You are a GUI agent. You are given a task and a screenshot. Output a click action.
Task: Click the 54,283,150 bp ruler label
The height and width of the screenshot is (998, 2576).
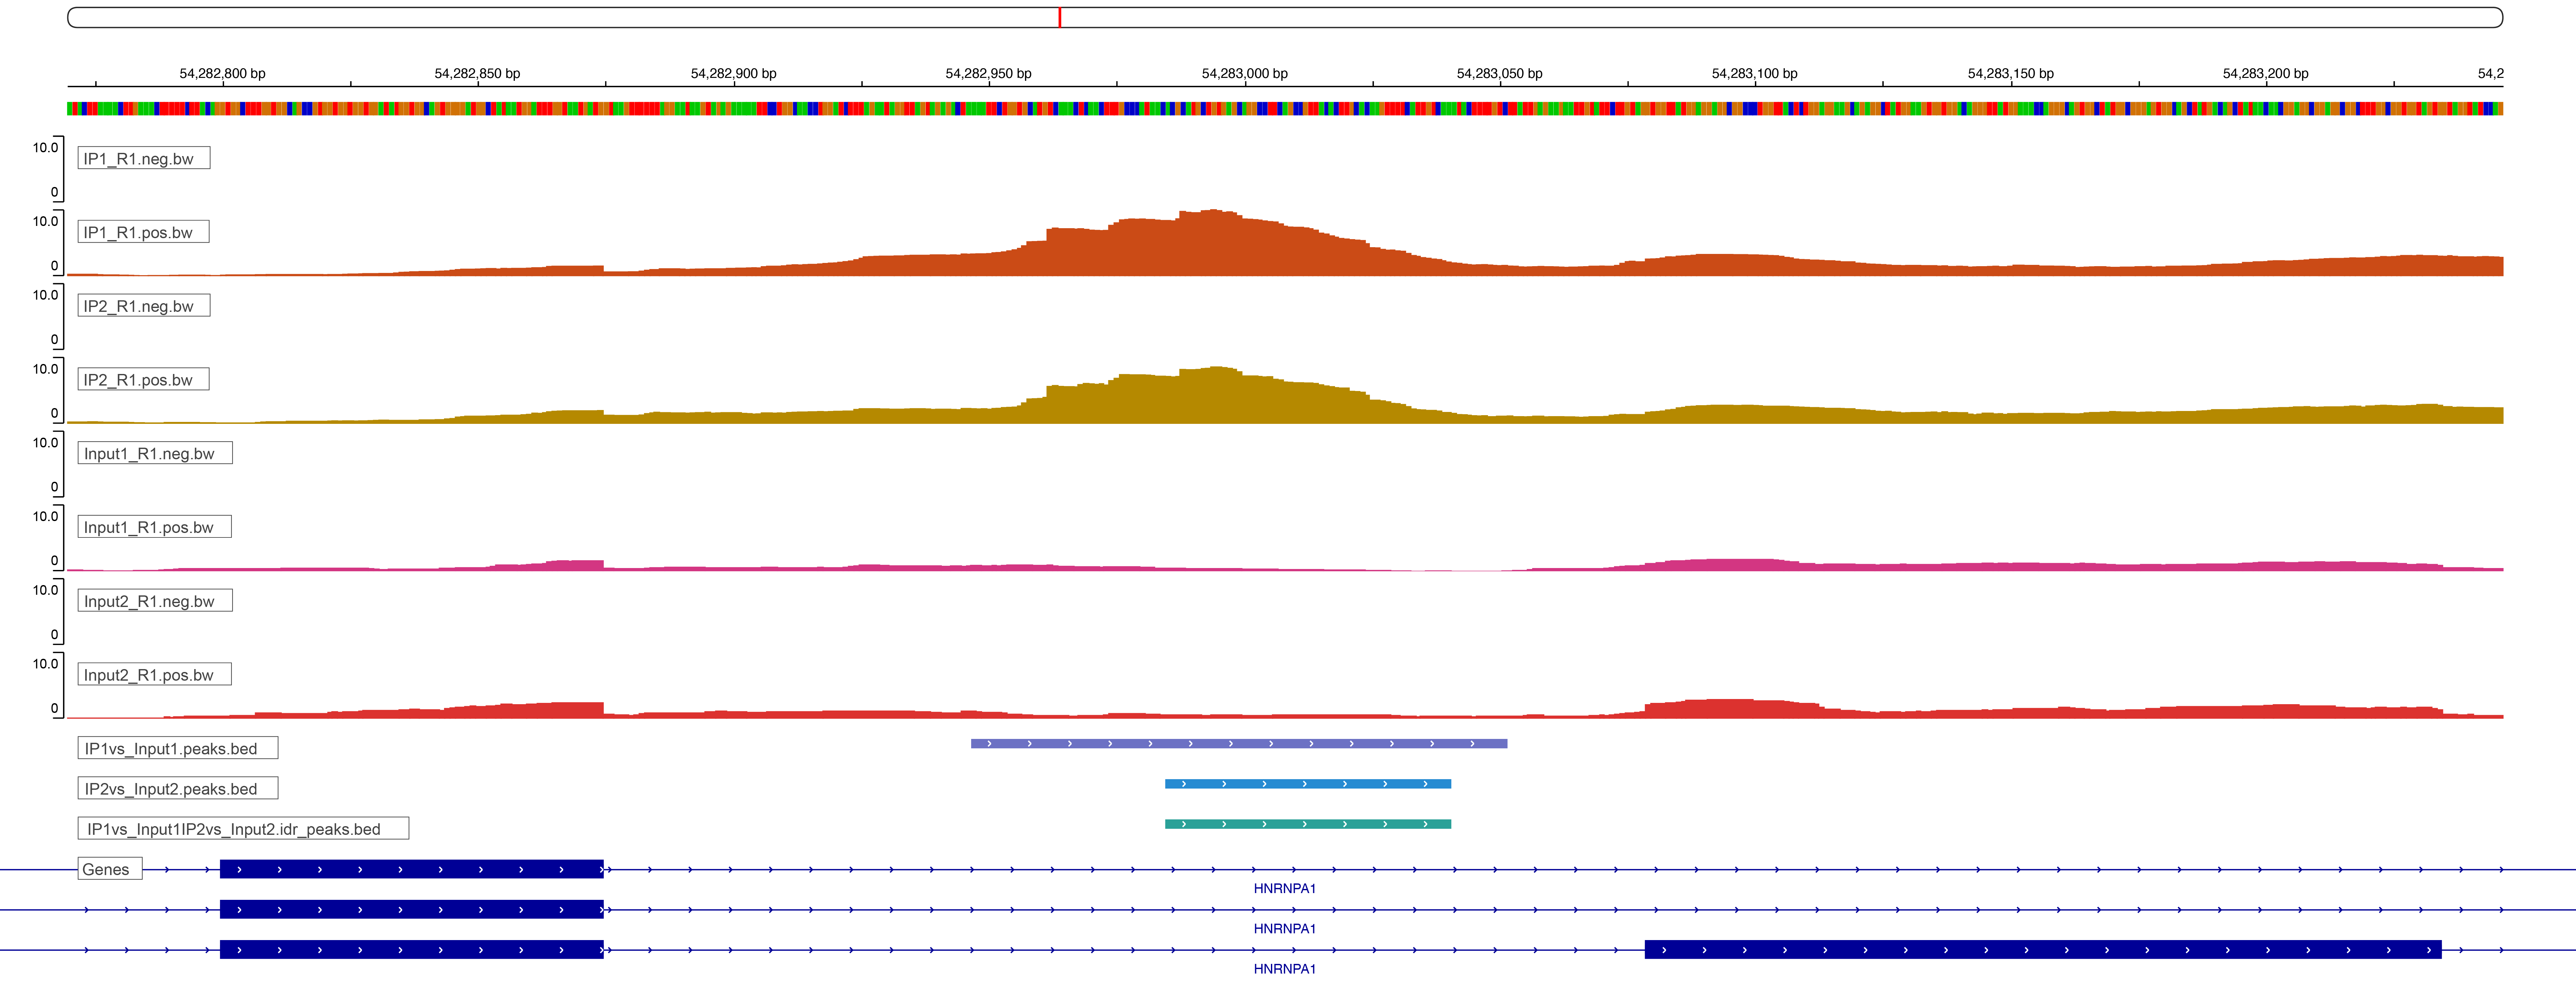(x=2010, y=74)
